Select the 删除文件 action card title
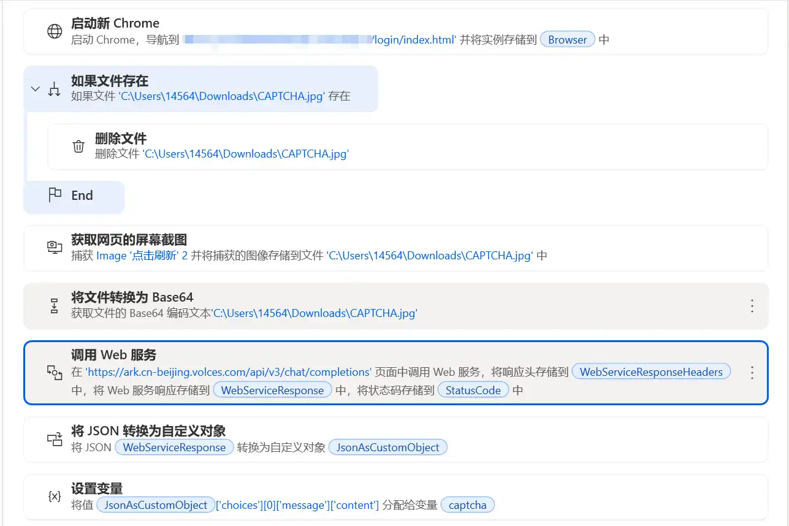 click(121, 139)
